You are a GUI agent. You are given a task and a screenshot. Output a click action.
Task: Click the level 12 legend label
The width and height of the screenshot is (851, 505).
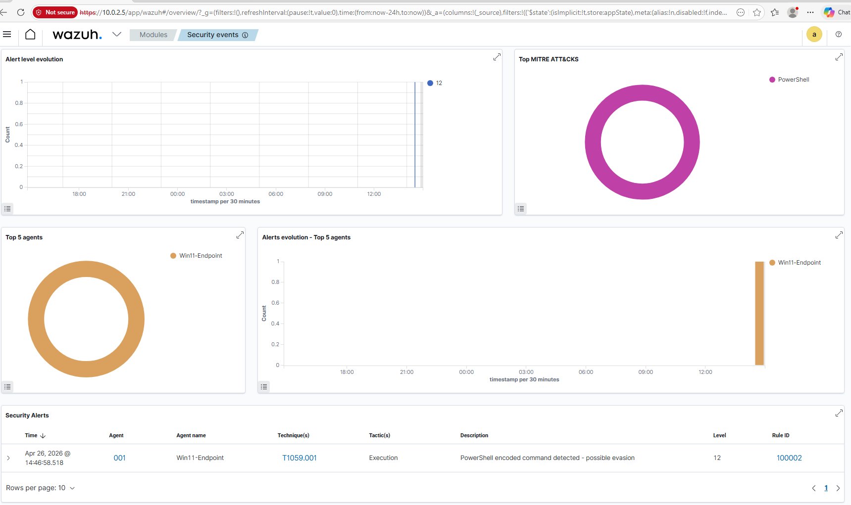[439, 83]
